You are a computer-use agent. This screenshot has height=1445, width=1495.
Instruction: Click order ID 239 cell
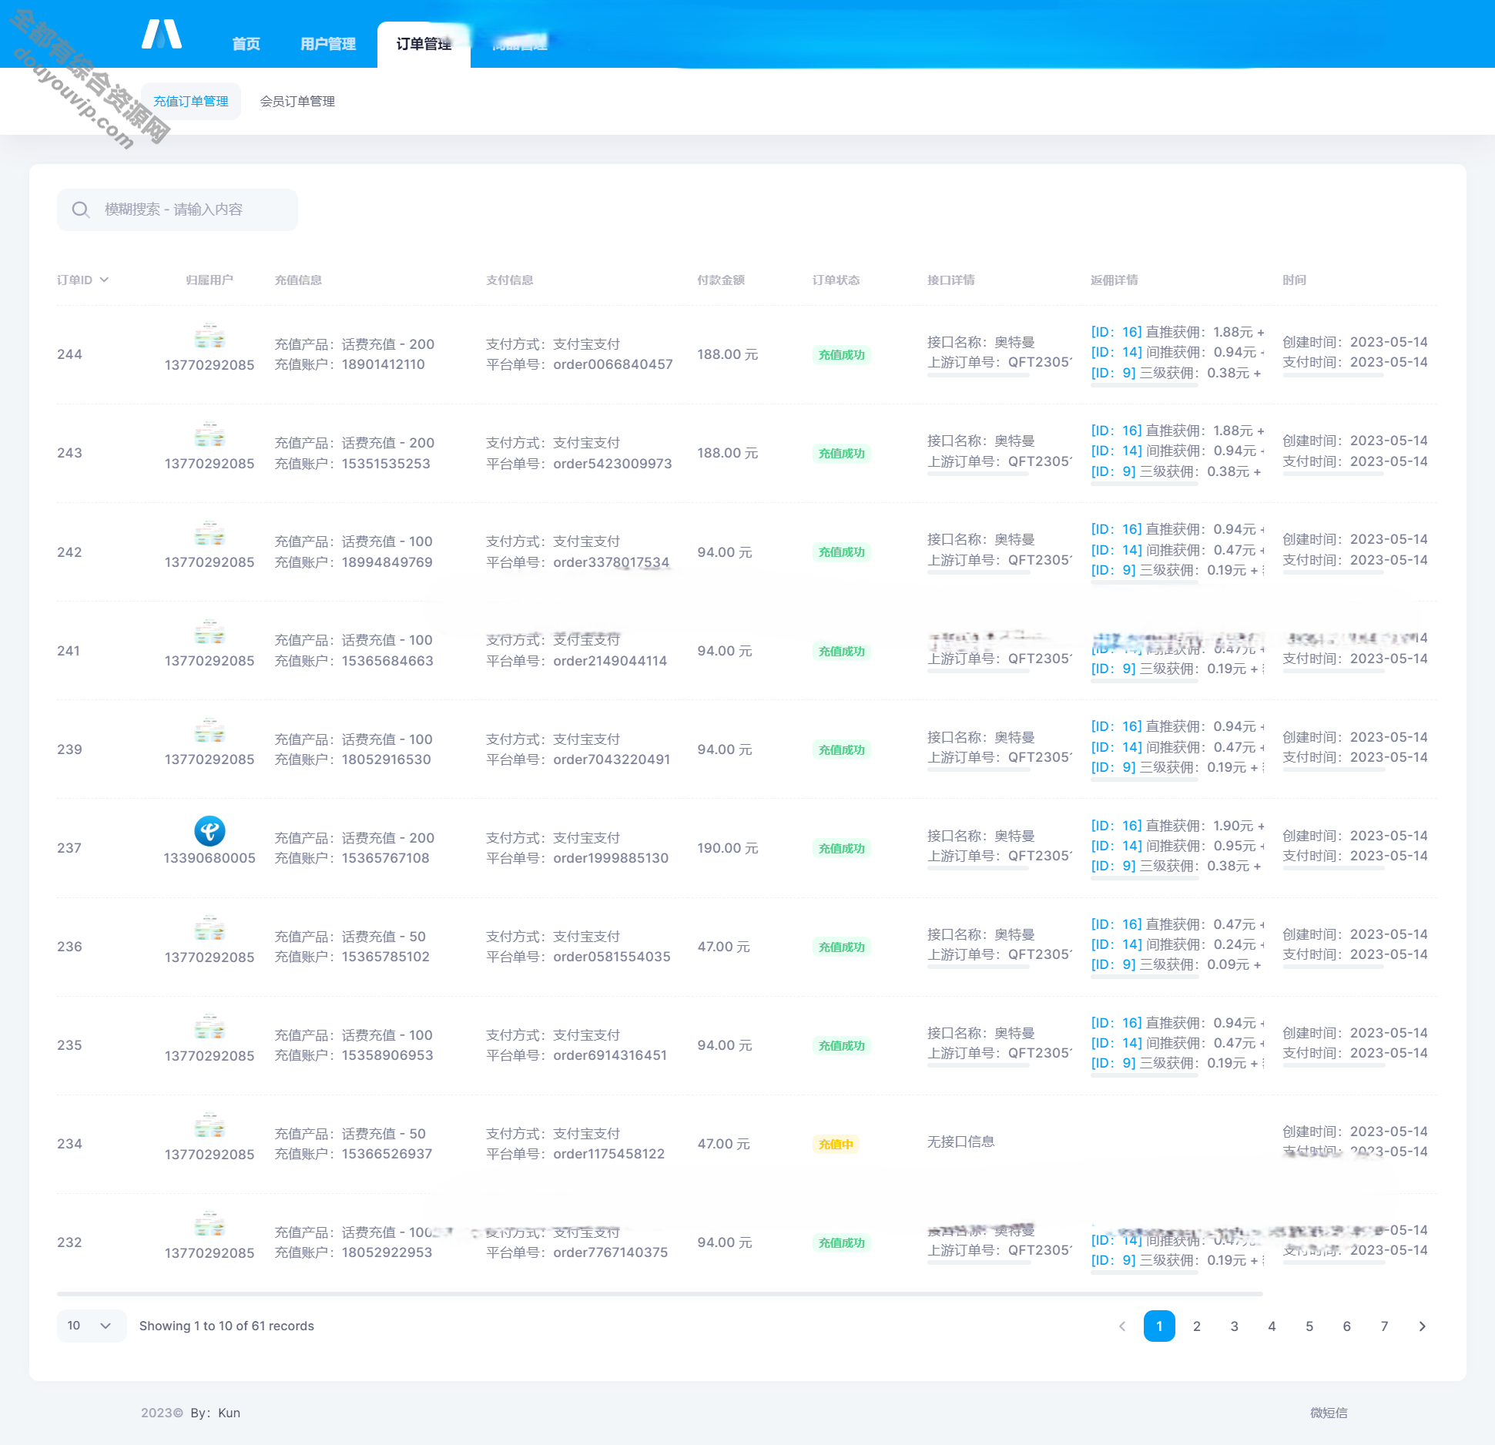coord(69,749)
